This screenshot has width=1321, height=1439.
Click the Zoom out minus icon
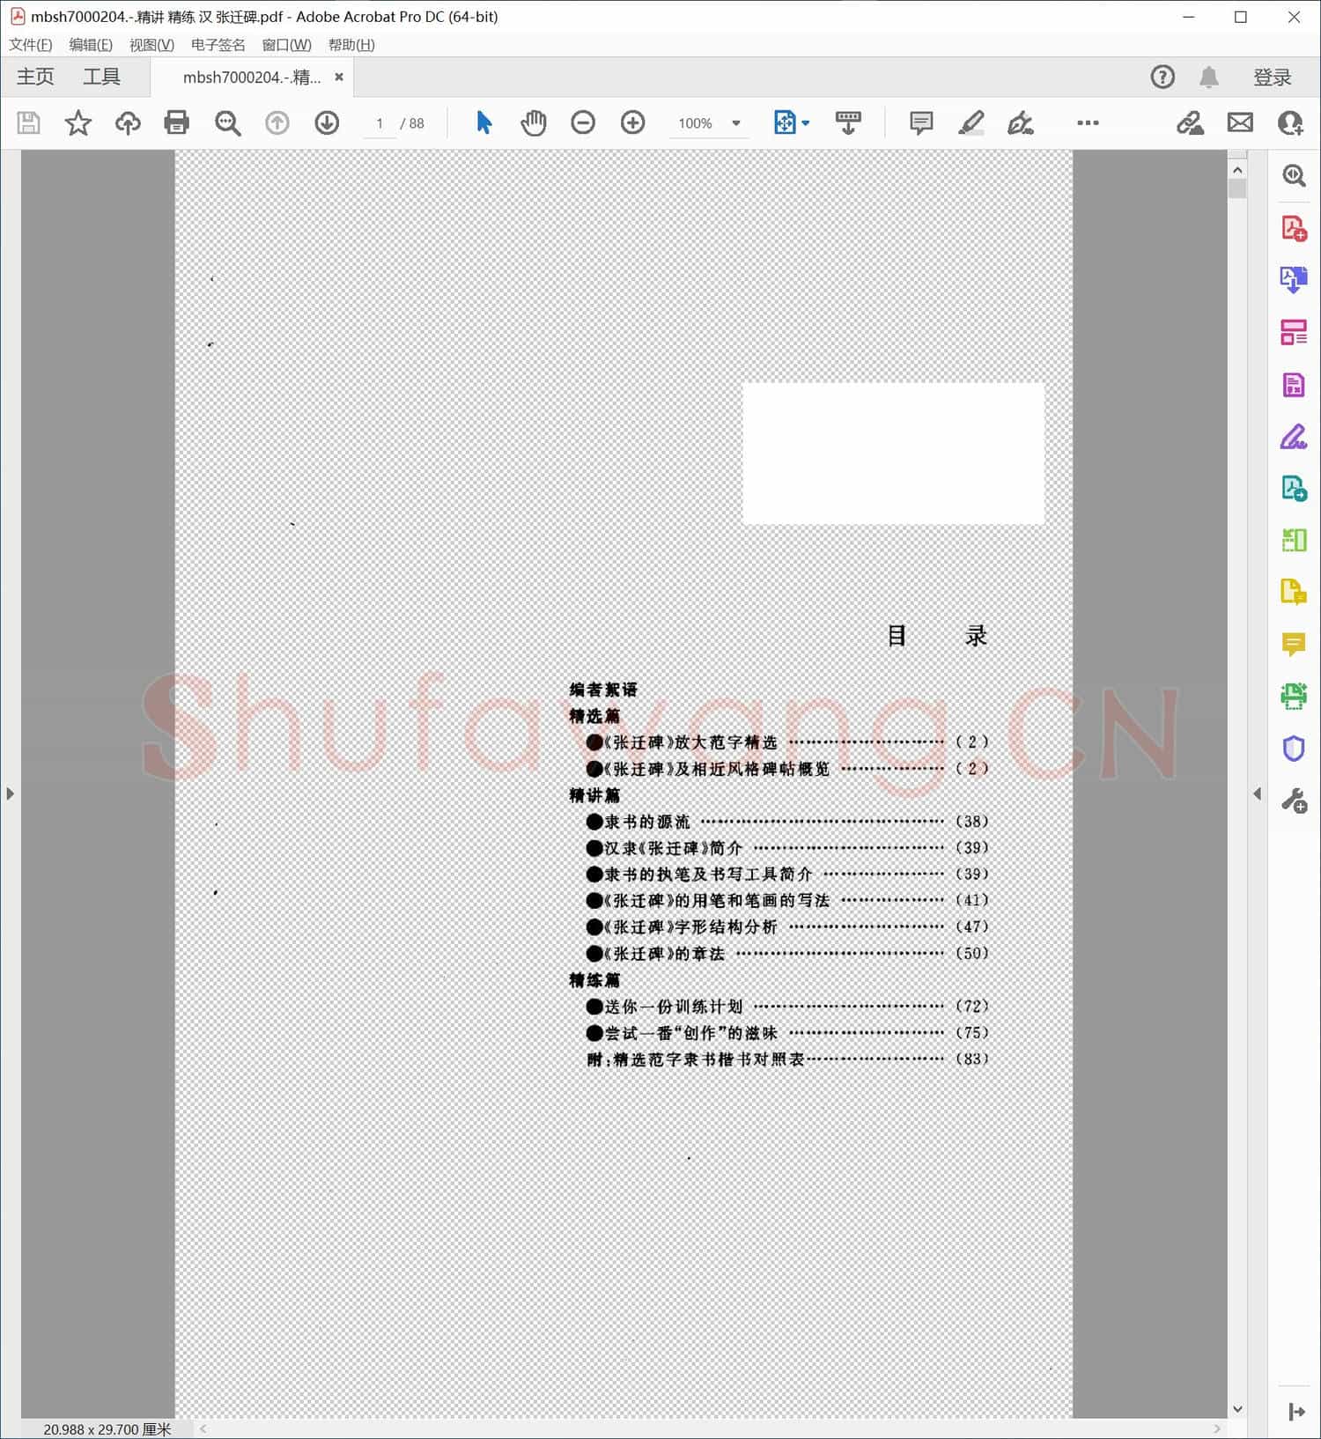click(x=583, y=122)
